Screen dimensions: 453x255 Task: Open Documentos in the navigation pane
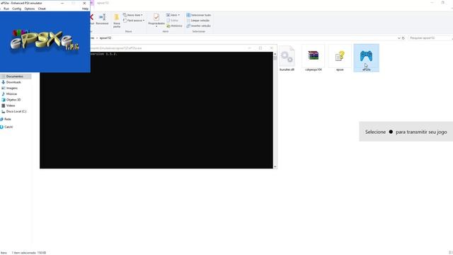(14, 76)
